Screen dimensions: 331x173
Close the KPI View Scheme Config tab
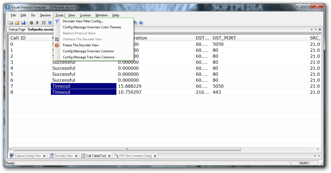point(155,156)
